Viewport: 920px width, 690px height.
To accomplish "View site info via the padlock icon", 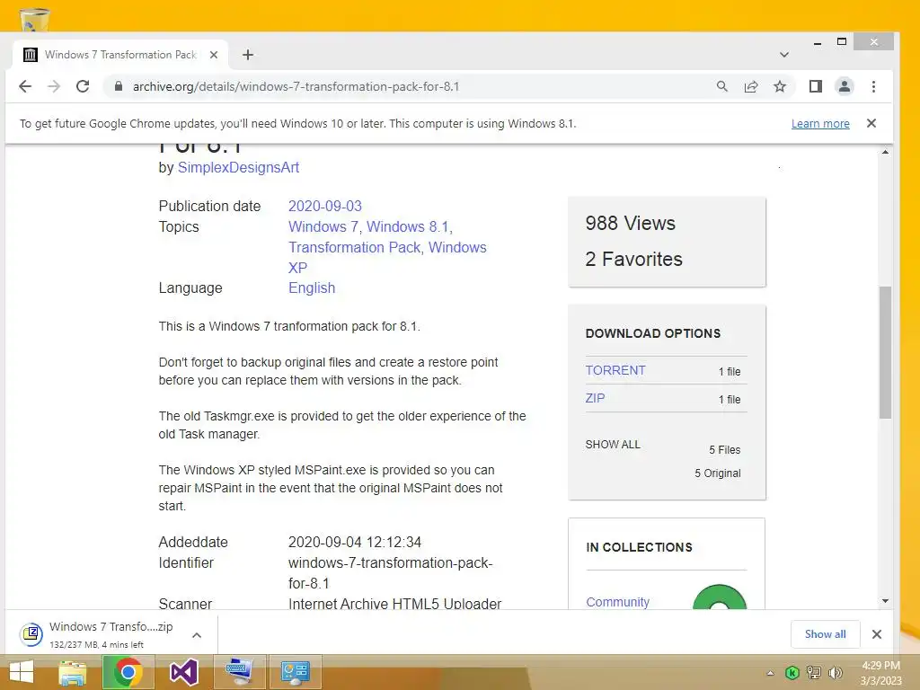I will coord(119,86).
